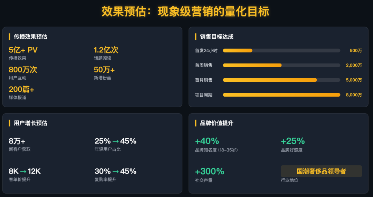Click the 传播效果预估 card heading

[x=30, y=37]
